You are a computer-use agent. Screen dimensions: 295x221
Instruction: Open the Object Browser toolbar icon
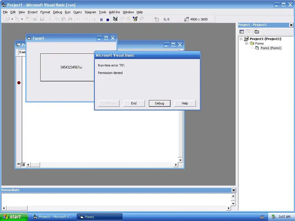135,19
